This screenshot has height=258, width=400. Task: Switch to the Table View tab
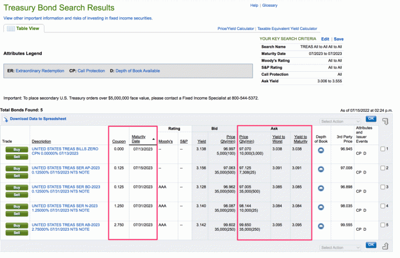click(23, 28)
